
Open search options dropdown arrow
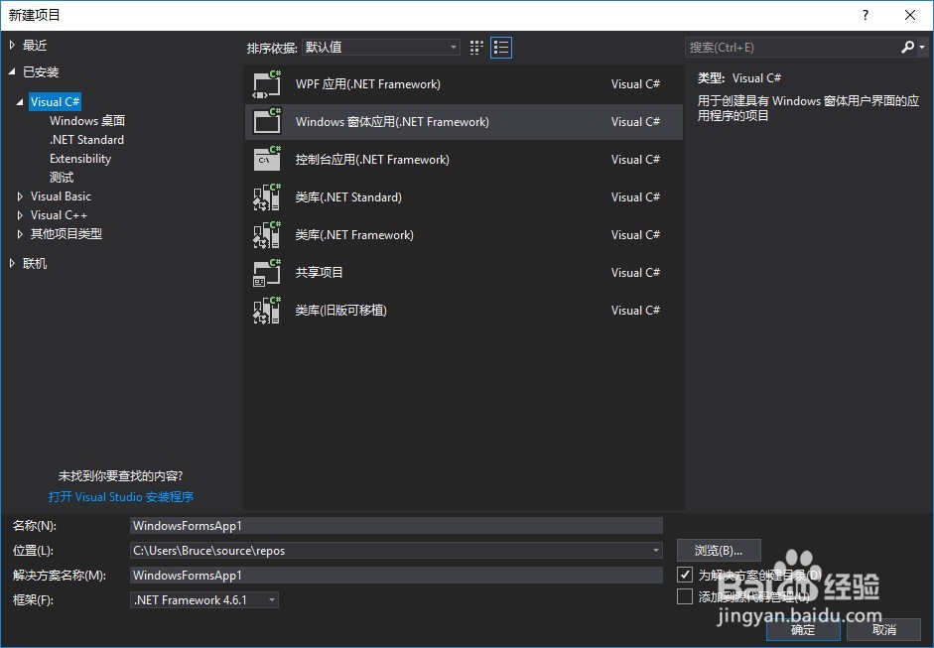click(x=922, y=47)
